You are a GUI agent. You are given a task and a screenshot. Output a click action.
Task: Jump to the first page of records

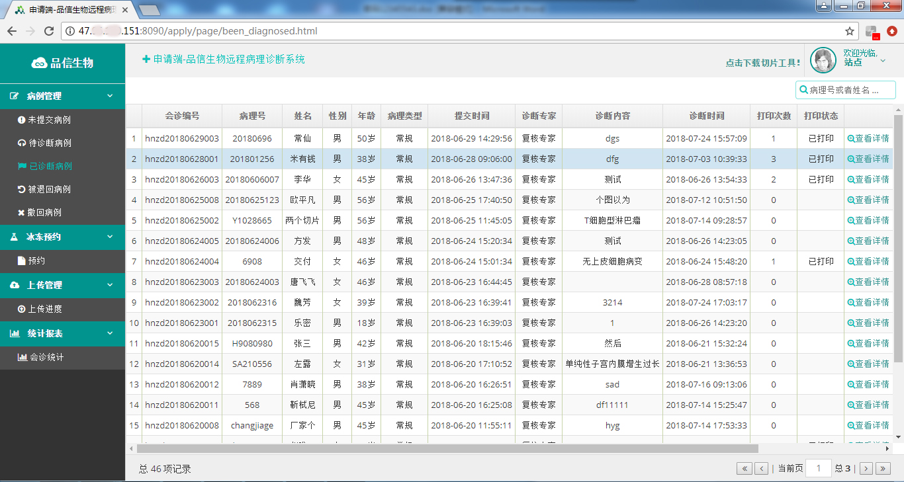[745, 469]
